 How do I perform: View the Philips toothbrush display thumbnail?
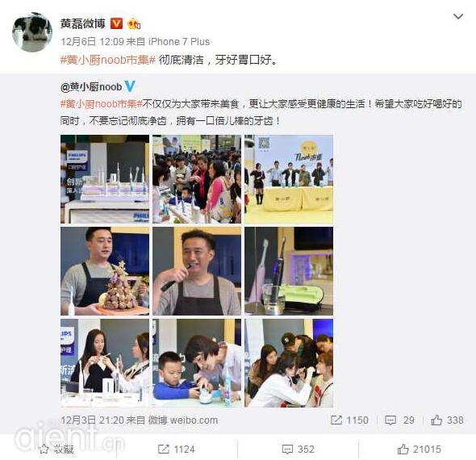(105, 179)
